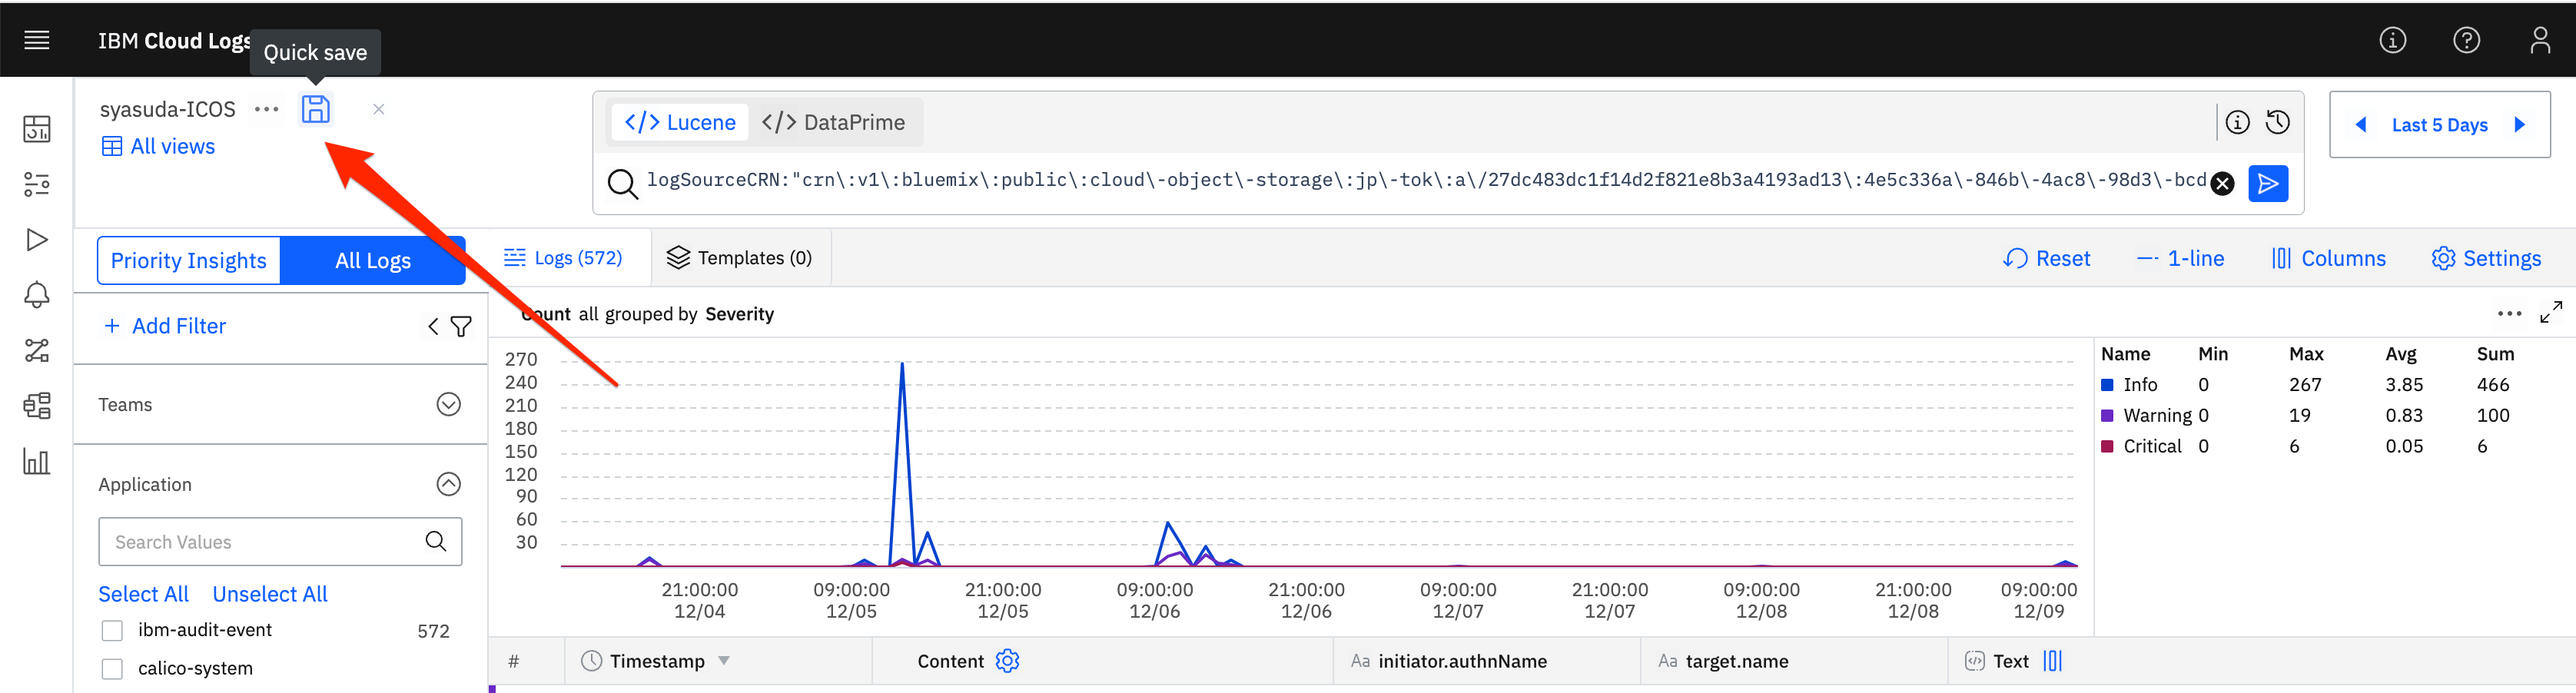Expand the Teams filter section

(x=449, y=404)
